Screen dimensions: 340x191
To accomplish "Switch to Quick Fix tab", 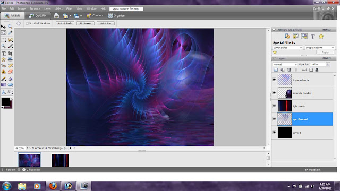I will [38, 15].
